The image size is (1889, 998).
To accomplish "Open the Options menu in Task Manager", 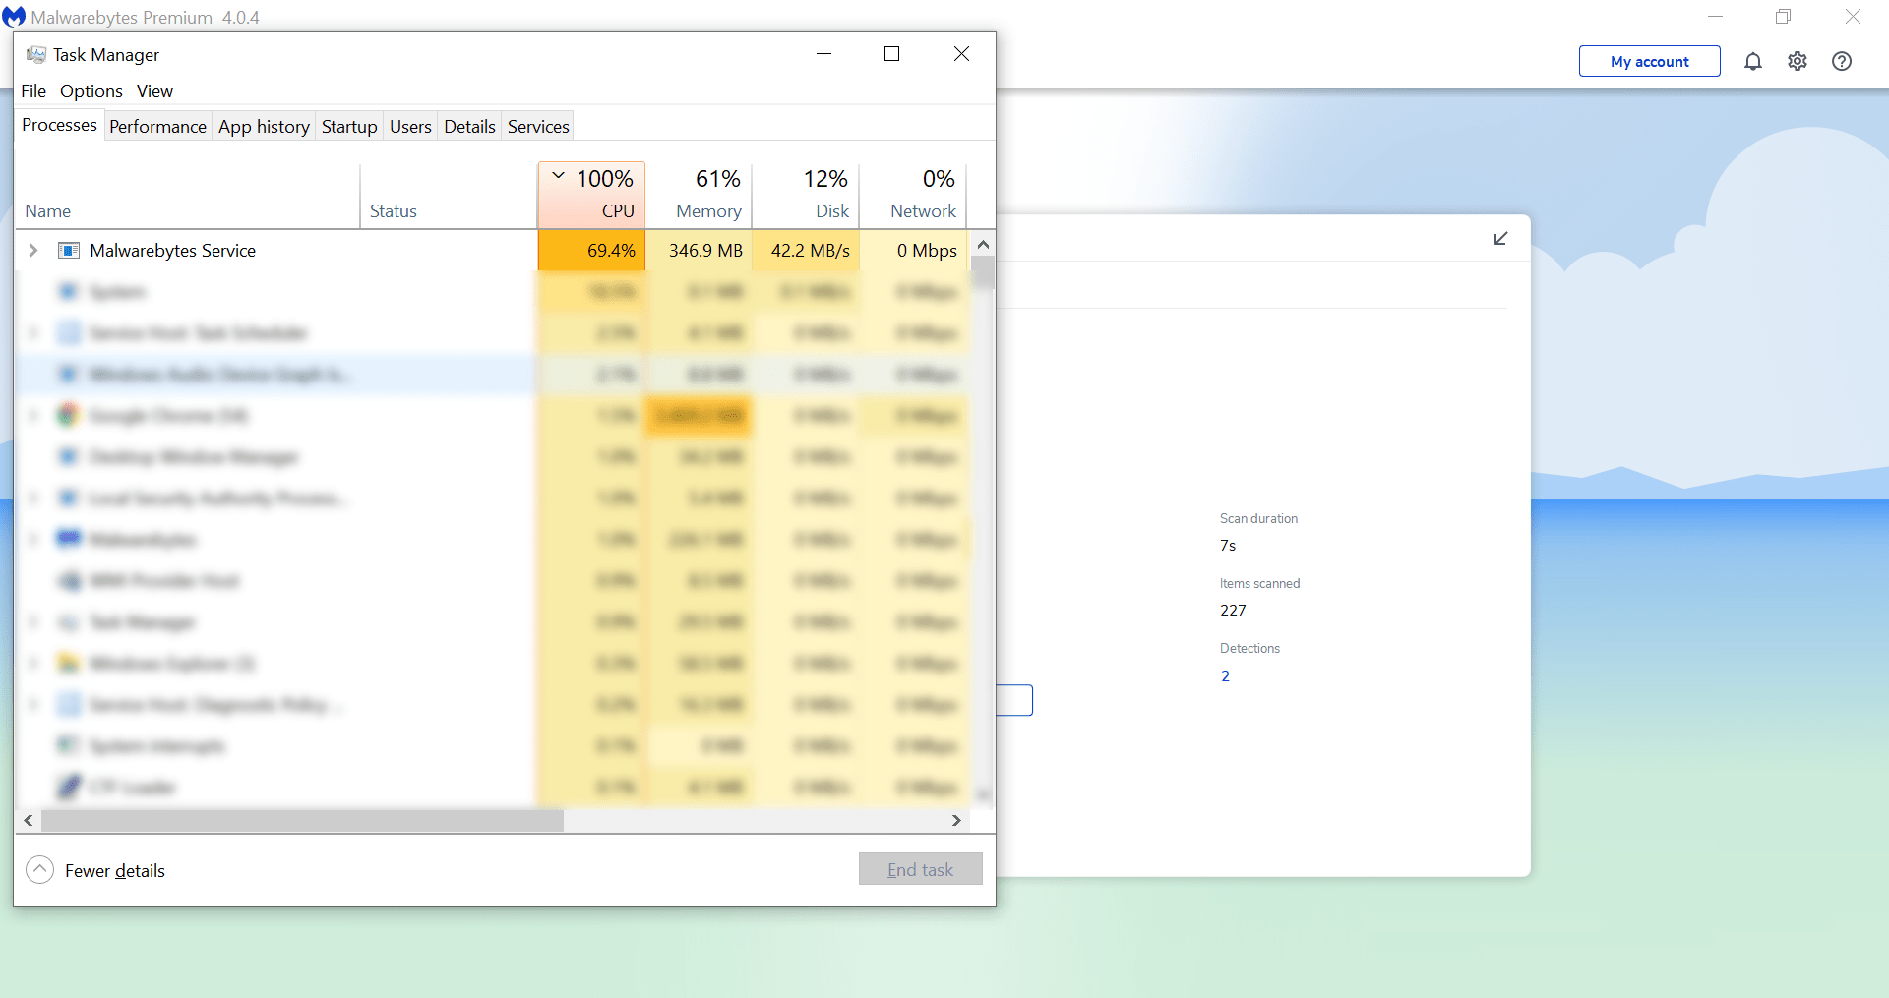I will pyautogui.click(x=91, y=90).
